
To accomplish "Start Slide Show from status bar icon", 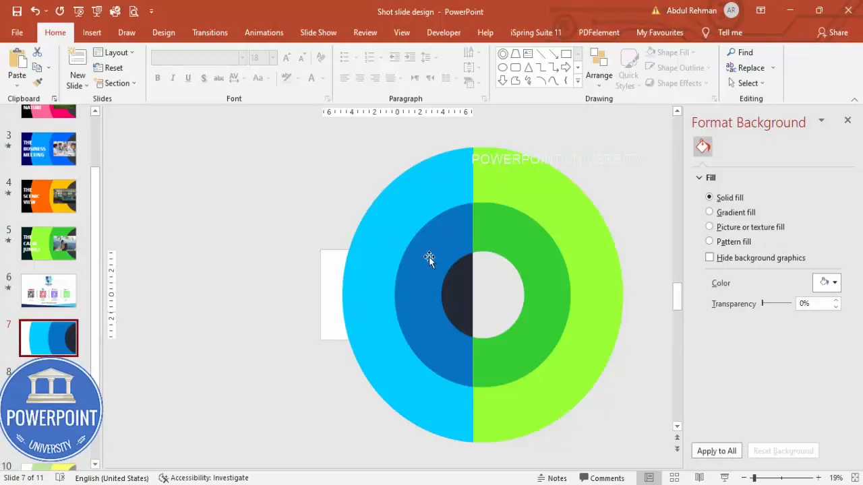I will 725,478.
